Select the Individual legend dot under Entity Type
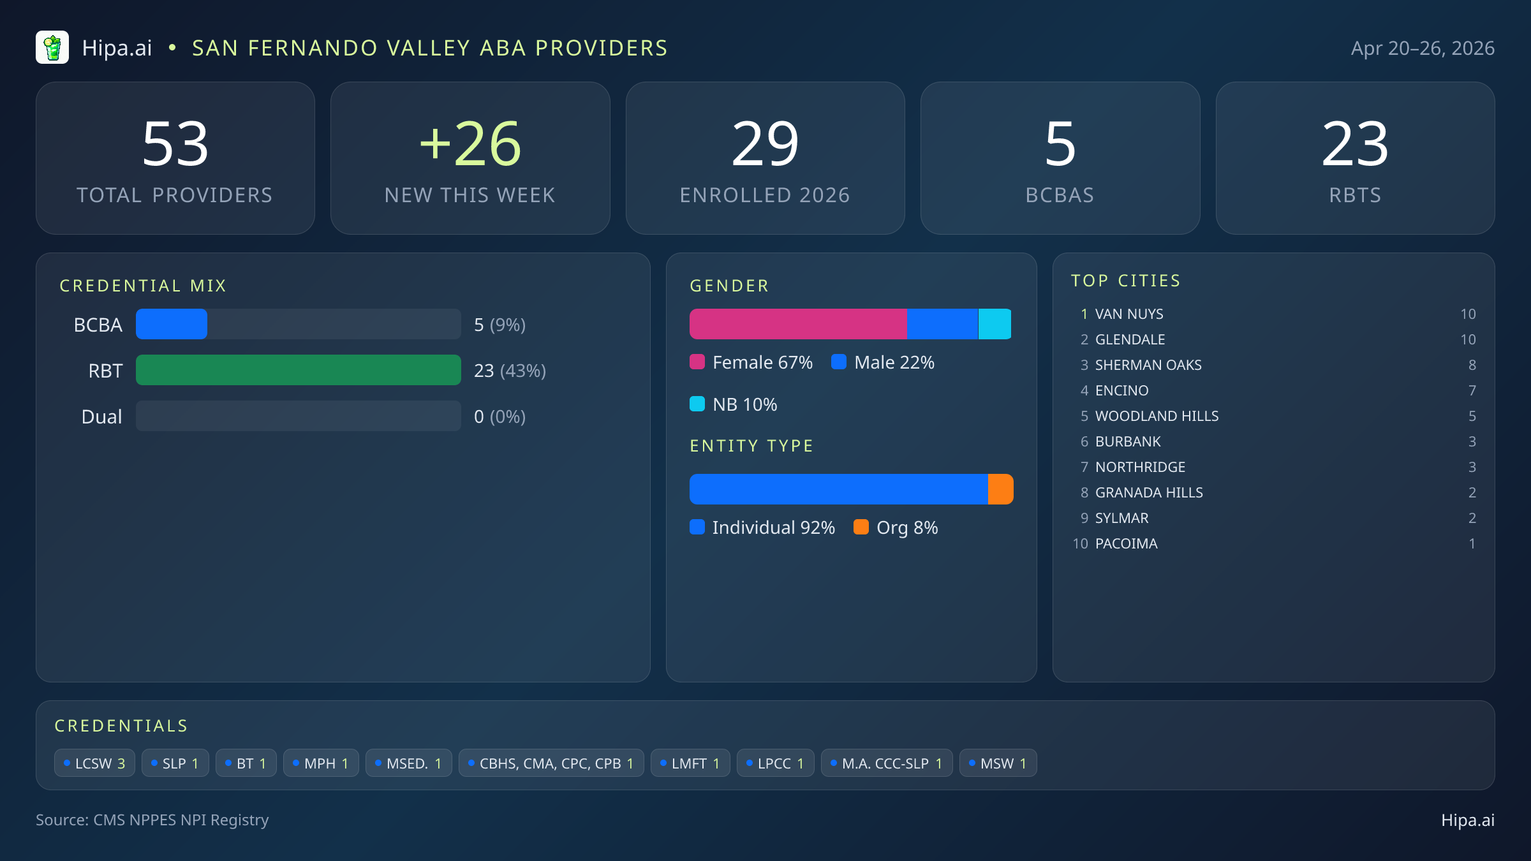Screen dimensions: 1531x861 pyautogui.click(x=698, y=527)
